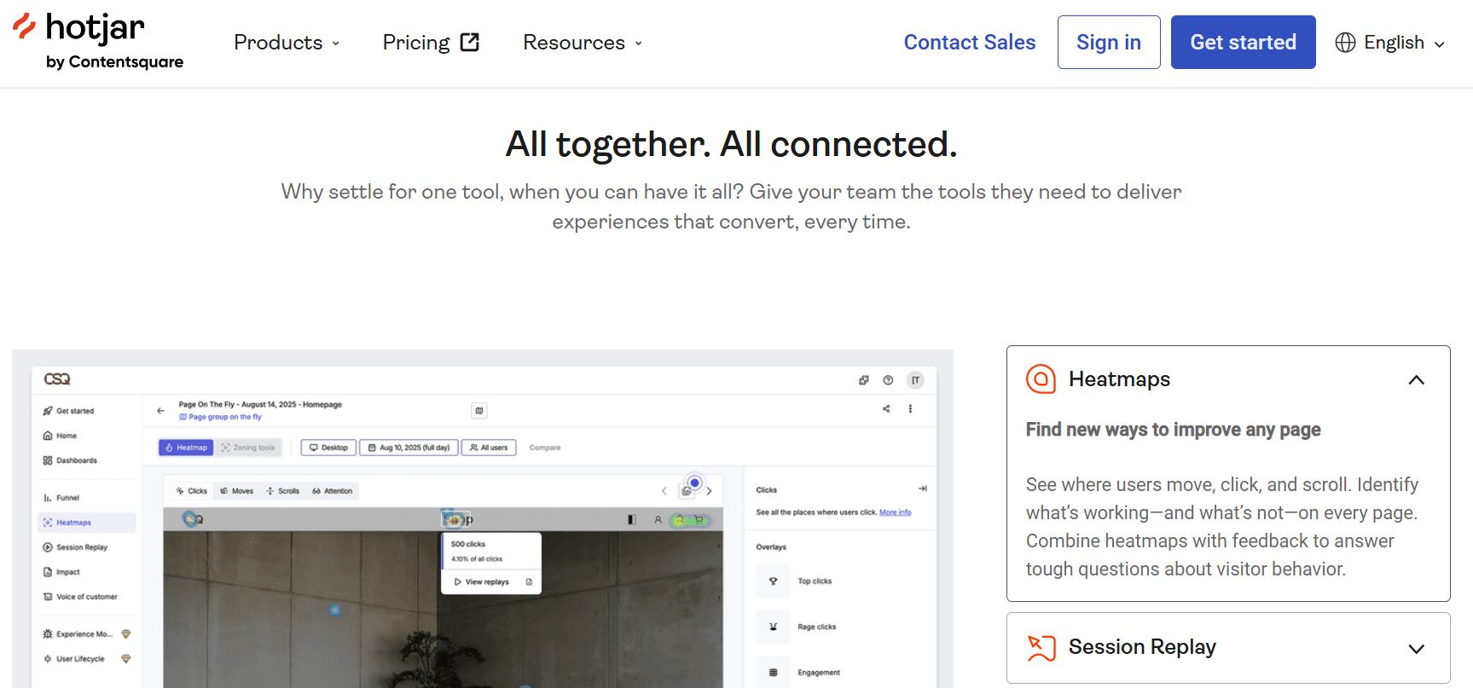Click the shopping cart icon in the heatmap
Viewport: 1473px width, 688px height.
coord(699,519)
